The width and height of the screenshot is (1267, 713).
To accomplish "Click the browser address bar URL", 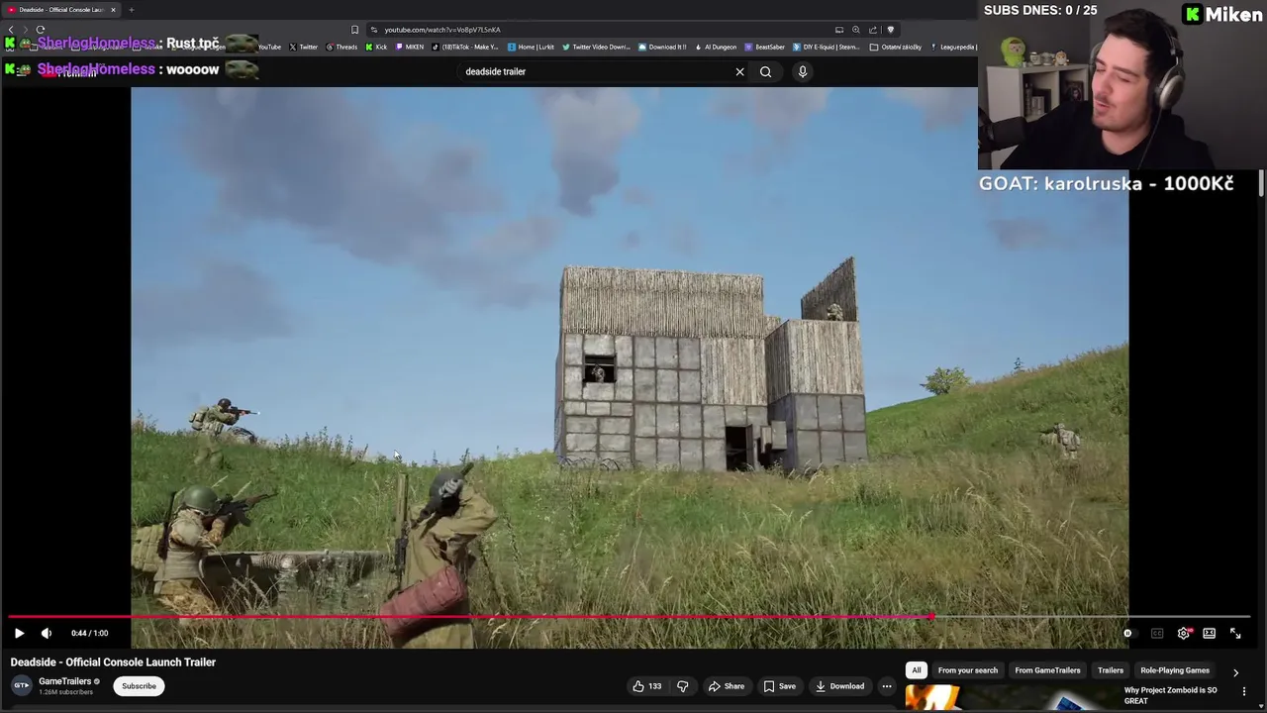I will (x=441, y=30).
